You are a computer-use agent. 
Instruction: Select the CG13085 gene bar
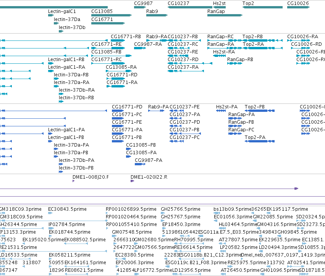[x=112, y=15]
